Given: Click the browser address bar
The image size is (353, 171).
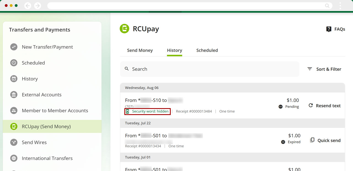Looking at the screenshot, I should tap(190, 6).
